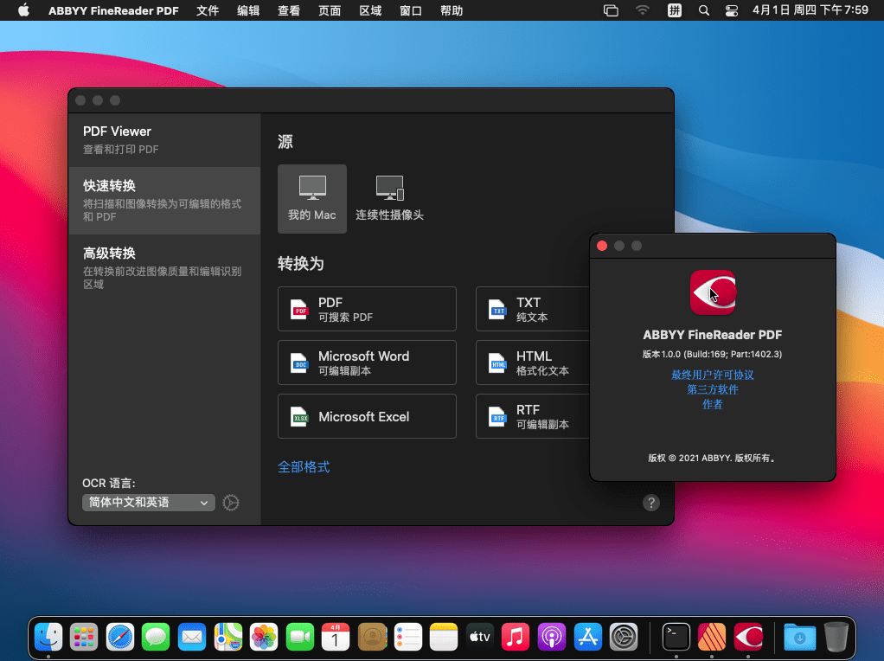Open Contacts from the Dock
Image resolution: width=884 pixels, height=661 pixels.
point(372,638)
